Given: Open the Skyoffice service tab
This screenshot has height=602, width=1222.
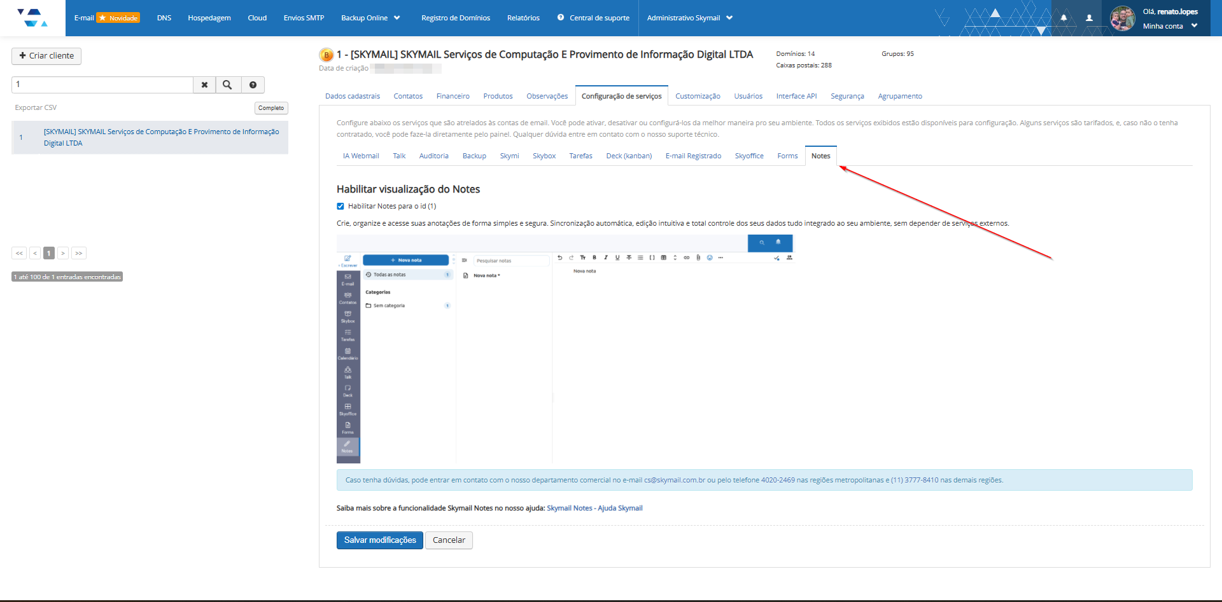Looking at the screenshot, I should (749, 156).
